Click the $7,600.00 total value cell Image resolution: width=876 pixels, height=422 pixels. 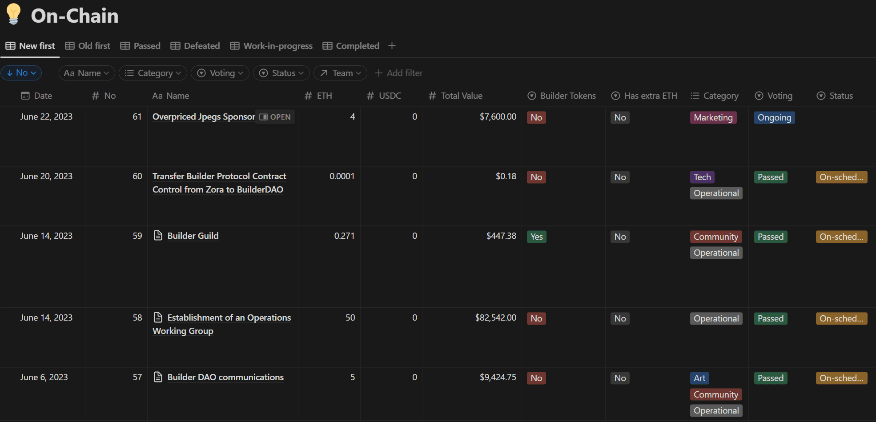498,117
